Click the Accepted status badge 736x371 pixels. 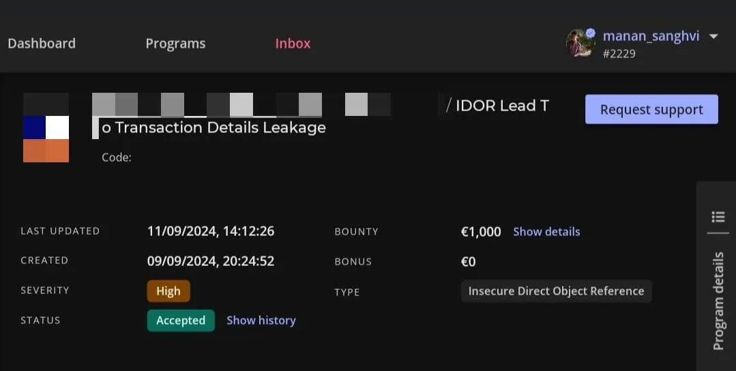point(181,321)
